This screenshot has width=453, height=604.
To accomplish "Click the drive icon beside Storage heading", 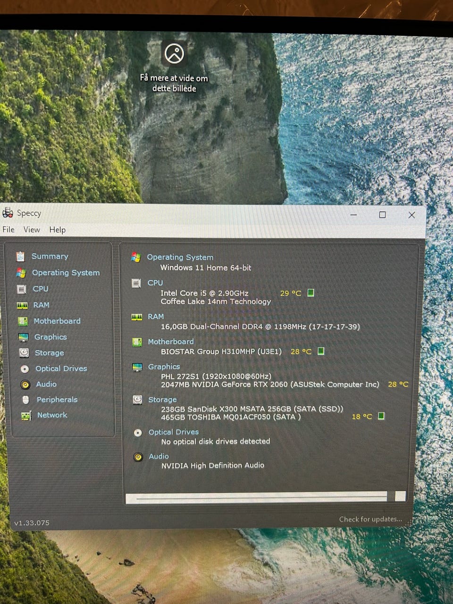I will pos(138,400).
